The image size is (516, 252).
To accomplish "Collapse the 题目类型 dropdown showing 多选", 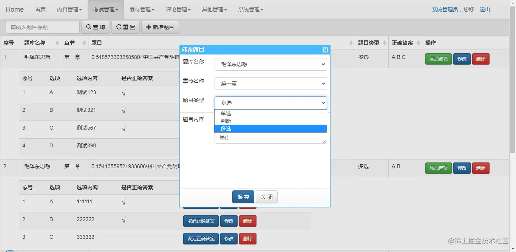I will point(271,103).
